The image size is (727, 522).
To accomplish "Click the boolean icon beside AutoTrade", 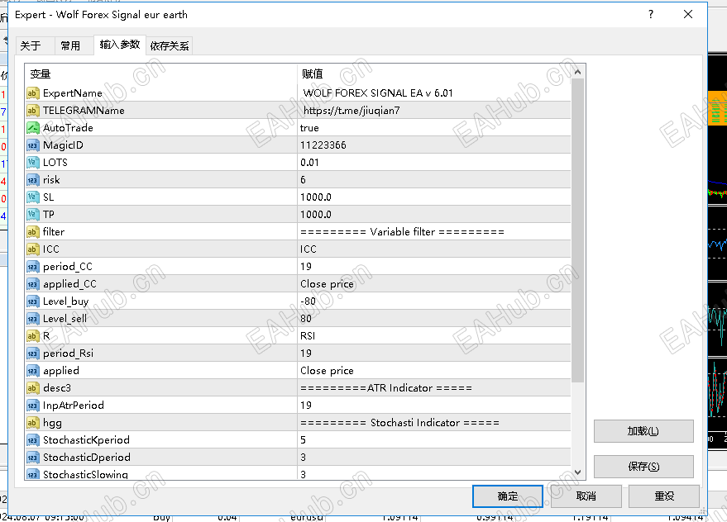I will pos(32,128).
